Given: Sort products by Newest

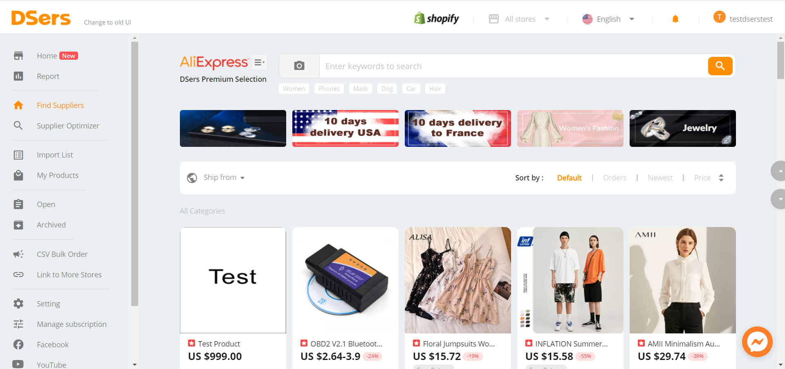Looking at the screenshot, I should (x=660, y=178).
